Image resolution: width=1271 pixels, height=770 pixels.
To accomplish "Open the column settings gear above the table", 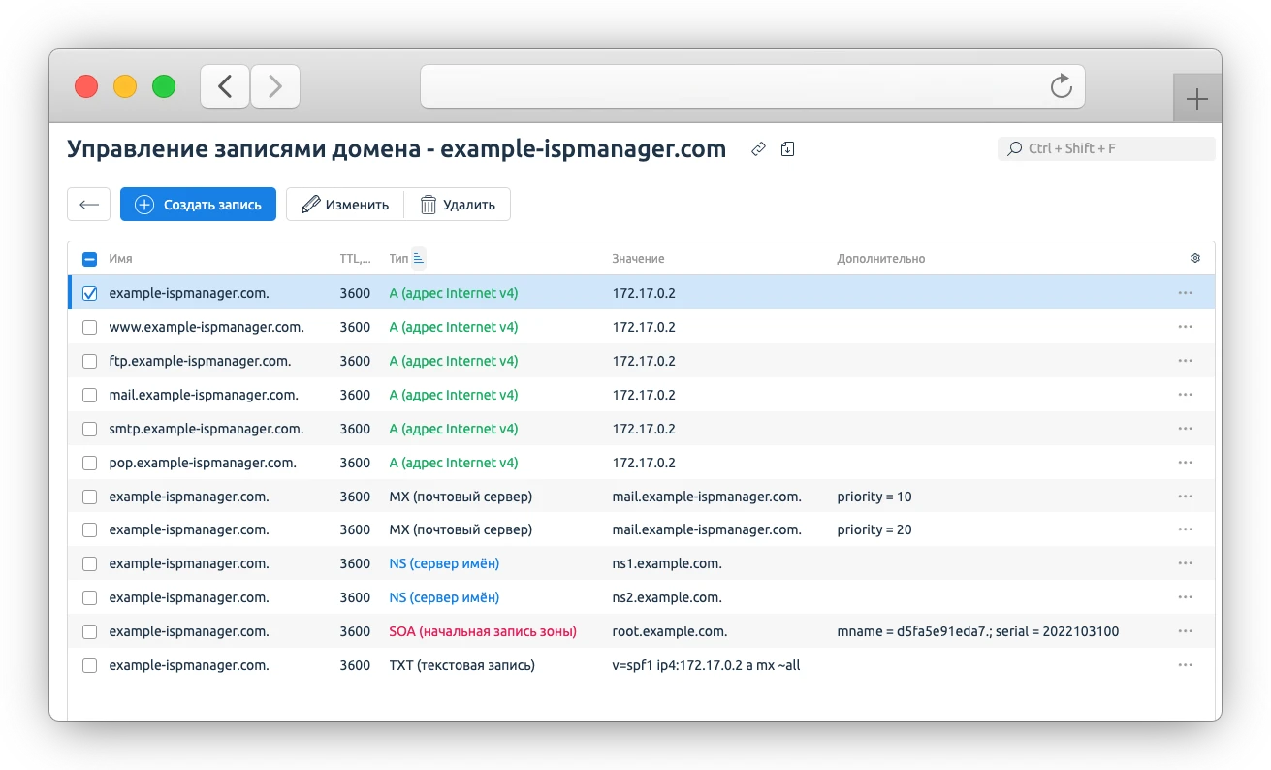I will [x=1194, y=258].
